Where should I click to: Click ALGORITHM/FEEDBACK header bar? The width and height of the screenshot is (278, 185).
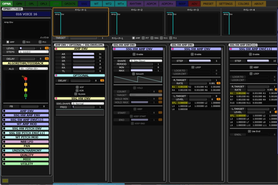click(26, 63)
